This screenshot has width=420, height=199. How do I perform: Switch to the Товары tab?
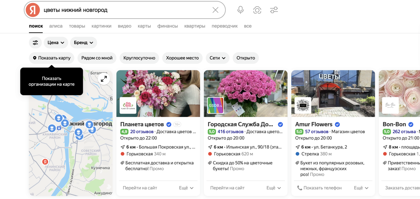point(77,26)
